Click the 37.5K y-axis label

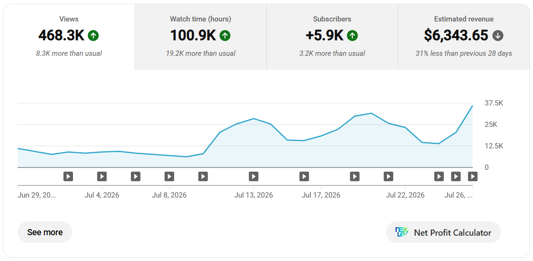pos(493,103)
